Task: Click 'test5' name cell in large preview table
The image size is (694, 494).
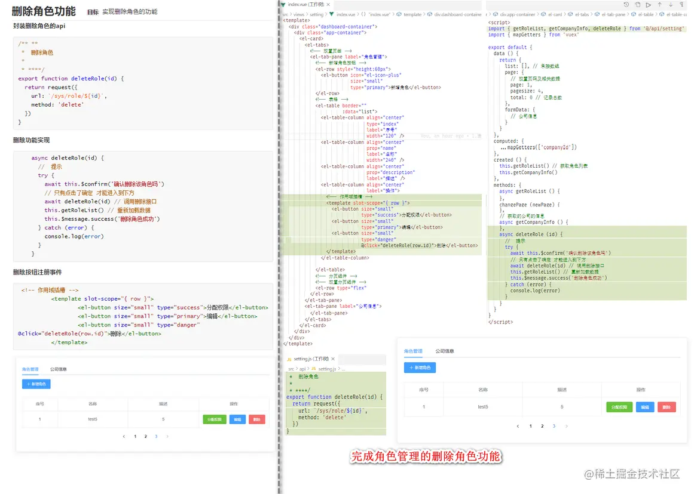Action: 483,406
